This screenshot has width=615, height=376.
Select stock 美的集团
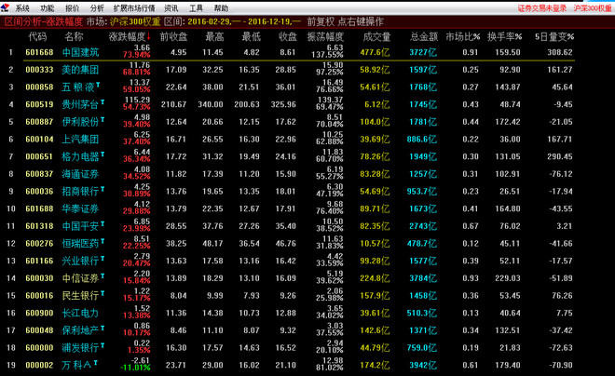pyautogui.click(x=80, y=70)
